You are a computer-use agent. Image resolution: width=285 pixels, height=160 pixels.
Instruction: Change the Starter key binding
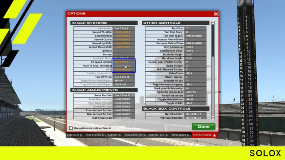(x=124, y=54)
